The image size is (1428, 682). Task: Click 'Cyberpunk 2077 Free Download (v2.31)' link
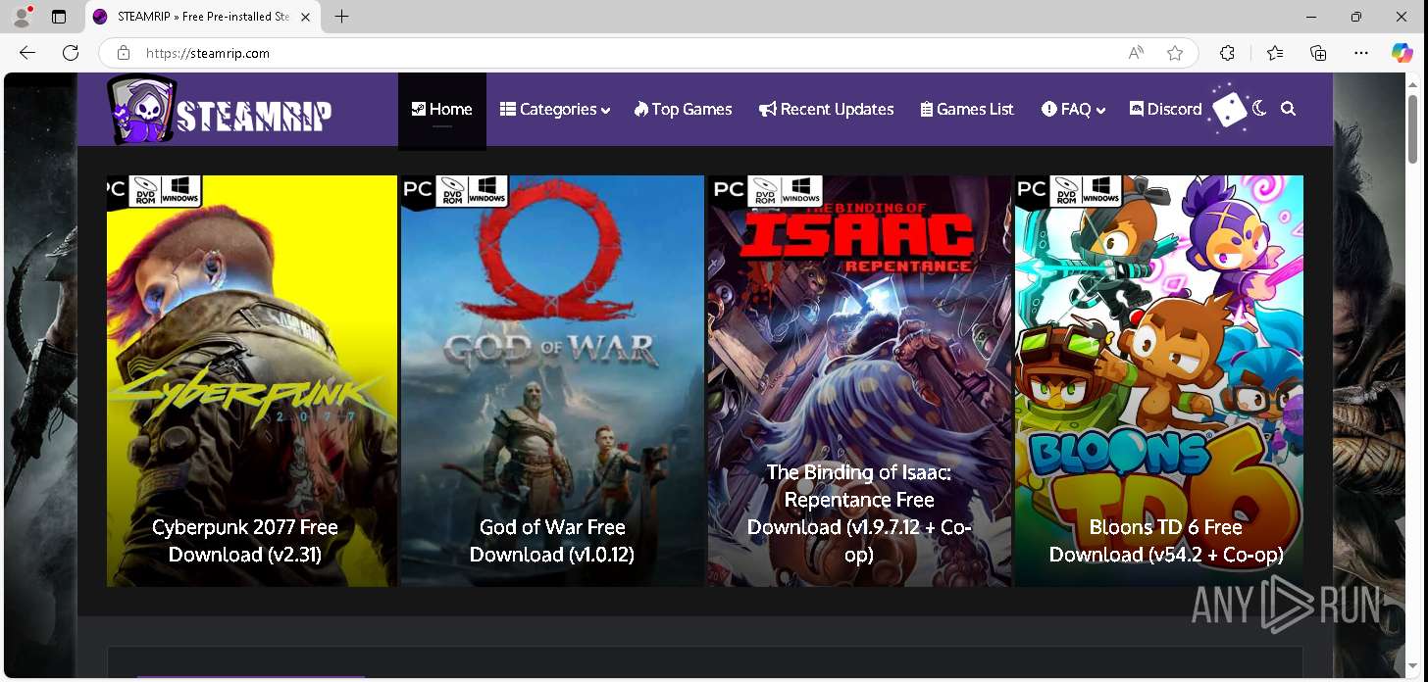point(245,541)
